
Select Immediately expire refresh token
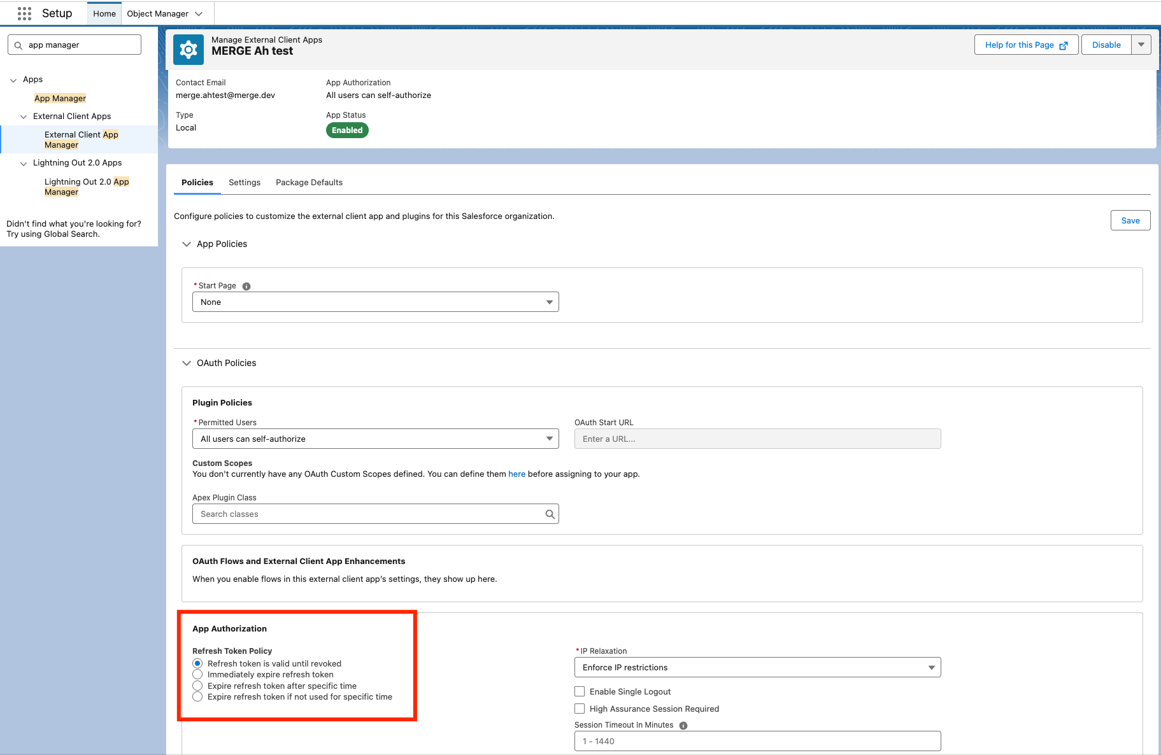pyautogui.click(x=197, y=675)
